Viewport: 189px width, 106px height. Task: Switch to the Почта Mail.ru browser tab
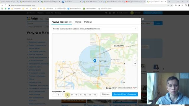pyautogui.click(x=71, y=2)
